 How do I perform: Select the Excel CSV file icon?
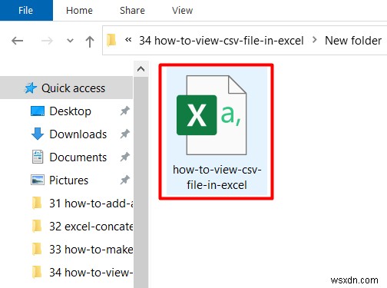pos(212,115)
